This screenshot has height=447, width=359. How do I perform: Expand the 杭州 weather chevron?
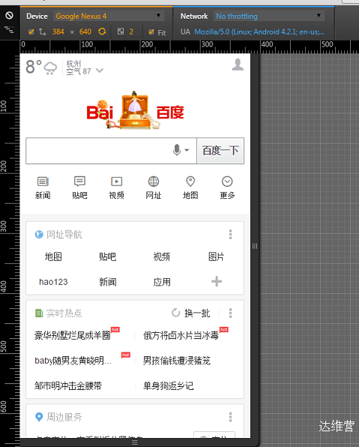(x=100, y=70)
